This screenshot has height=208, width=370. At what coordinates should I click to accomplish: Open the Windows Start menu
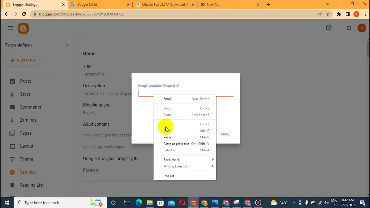click(7, 203)
